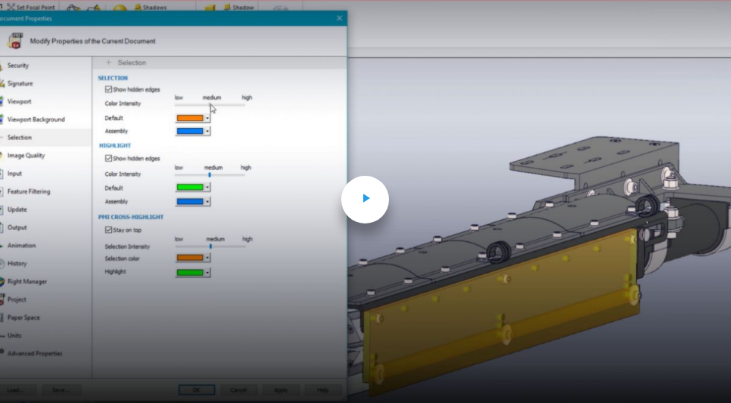Open the Right Manager settings page
Viewport: 731px width, 403px height.
pos(27,282)
